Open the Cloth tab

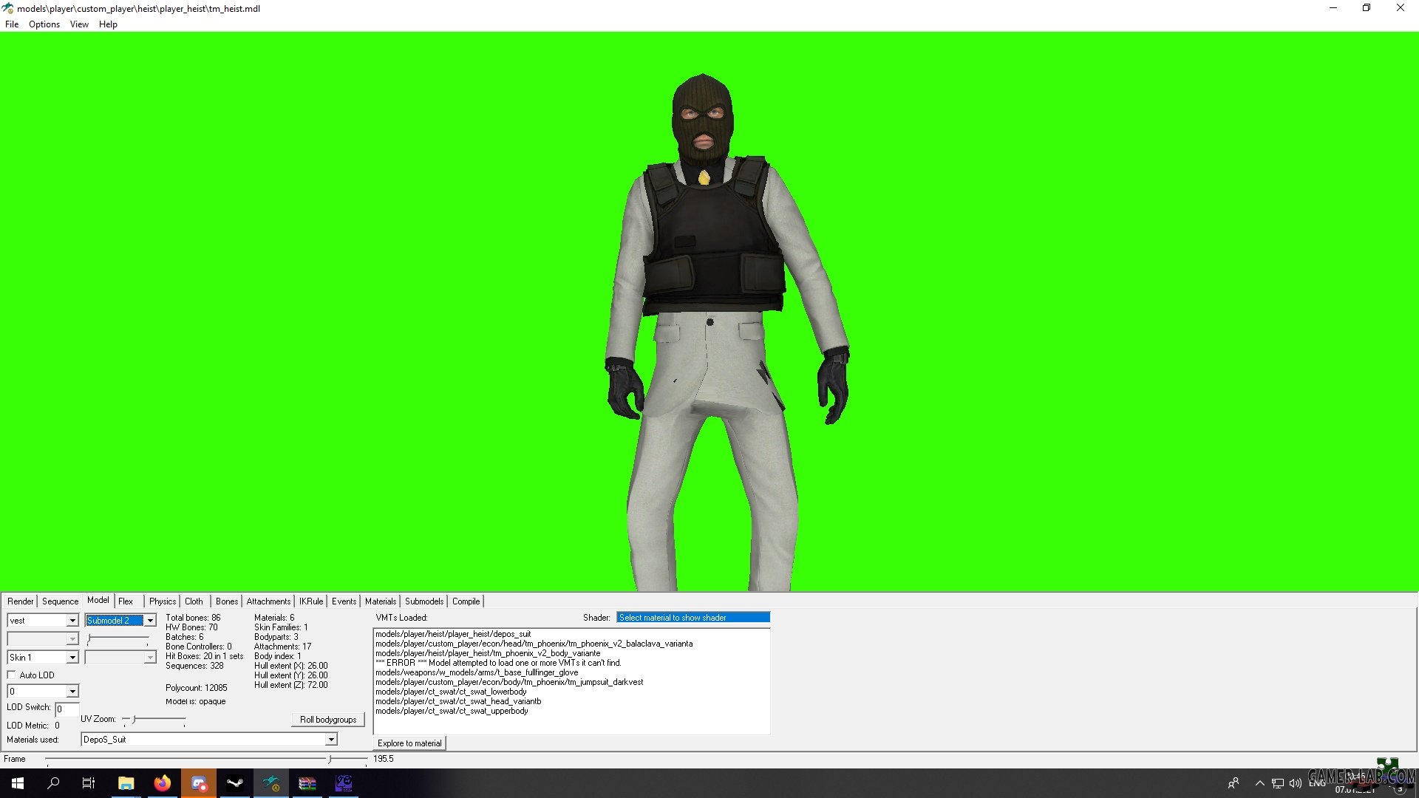click(x=194, y=601)
